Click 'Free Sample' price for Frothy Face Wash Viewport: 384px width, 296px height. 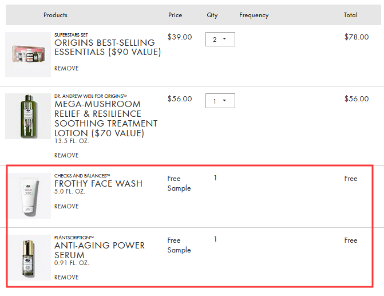pos(179,183)
